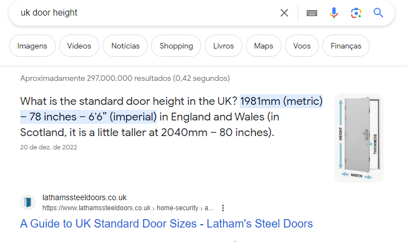The height and width of the screenshot is (242, 407).
Task: Switch to the Finanças tab
Action: pos(346,46)
